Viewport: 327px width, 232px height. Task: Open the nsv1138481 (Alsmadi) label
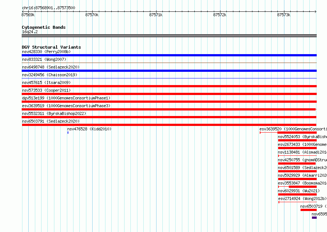coord(302,152)
